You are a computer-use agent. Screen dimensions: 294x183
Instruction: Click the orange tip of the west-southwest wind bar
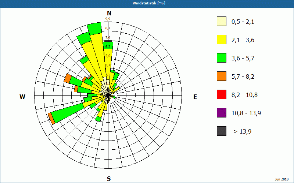[51, 118]
